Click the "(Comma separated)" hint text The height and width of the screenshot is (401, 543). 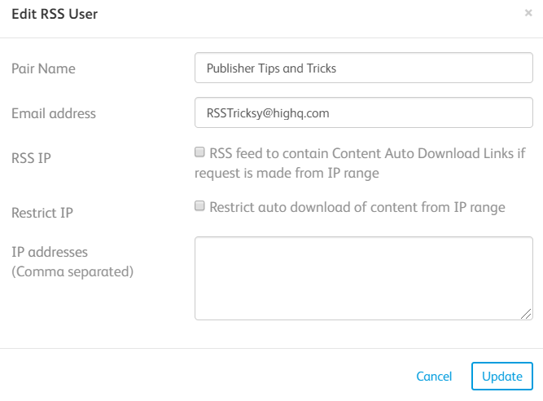[x=72, y=271]
